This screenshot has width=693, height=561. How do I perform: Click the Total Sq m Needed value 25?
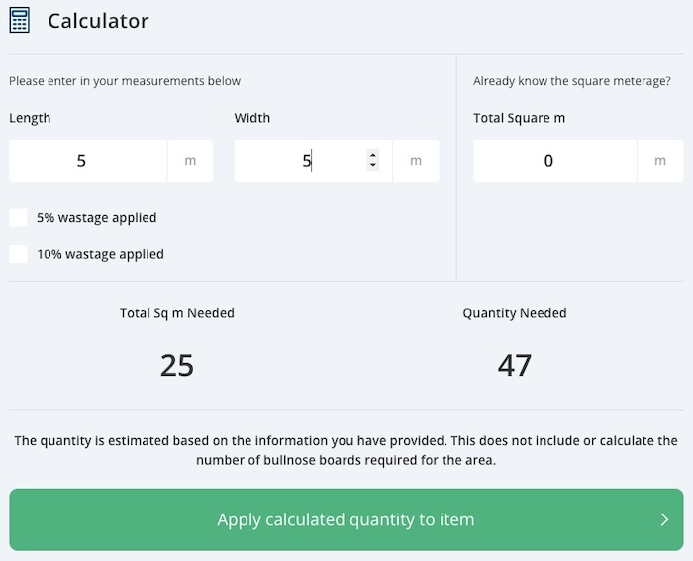[x=177, y=365]
